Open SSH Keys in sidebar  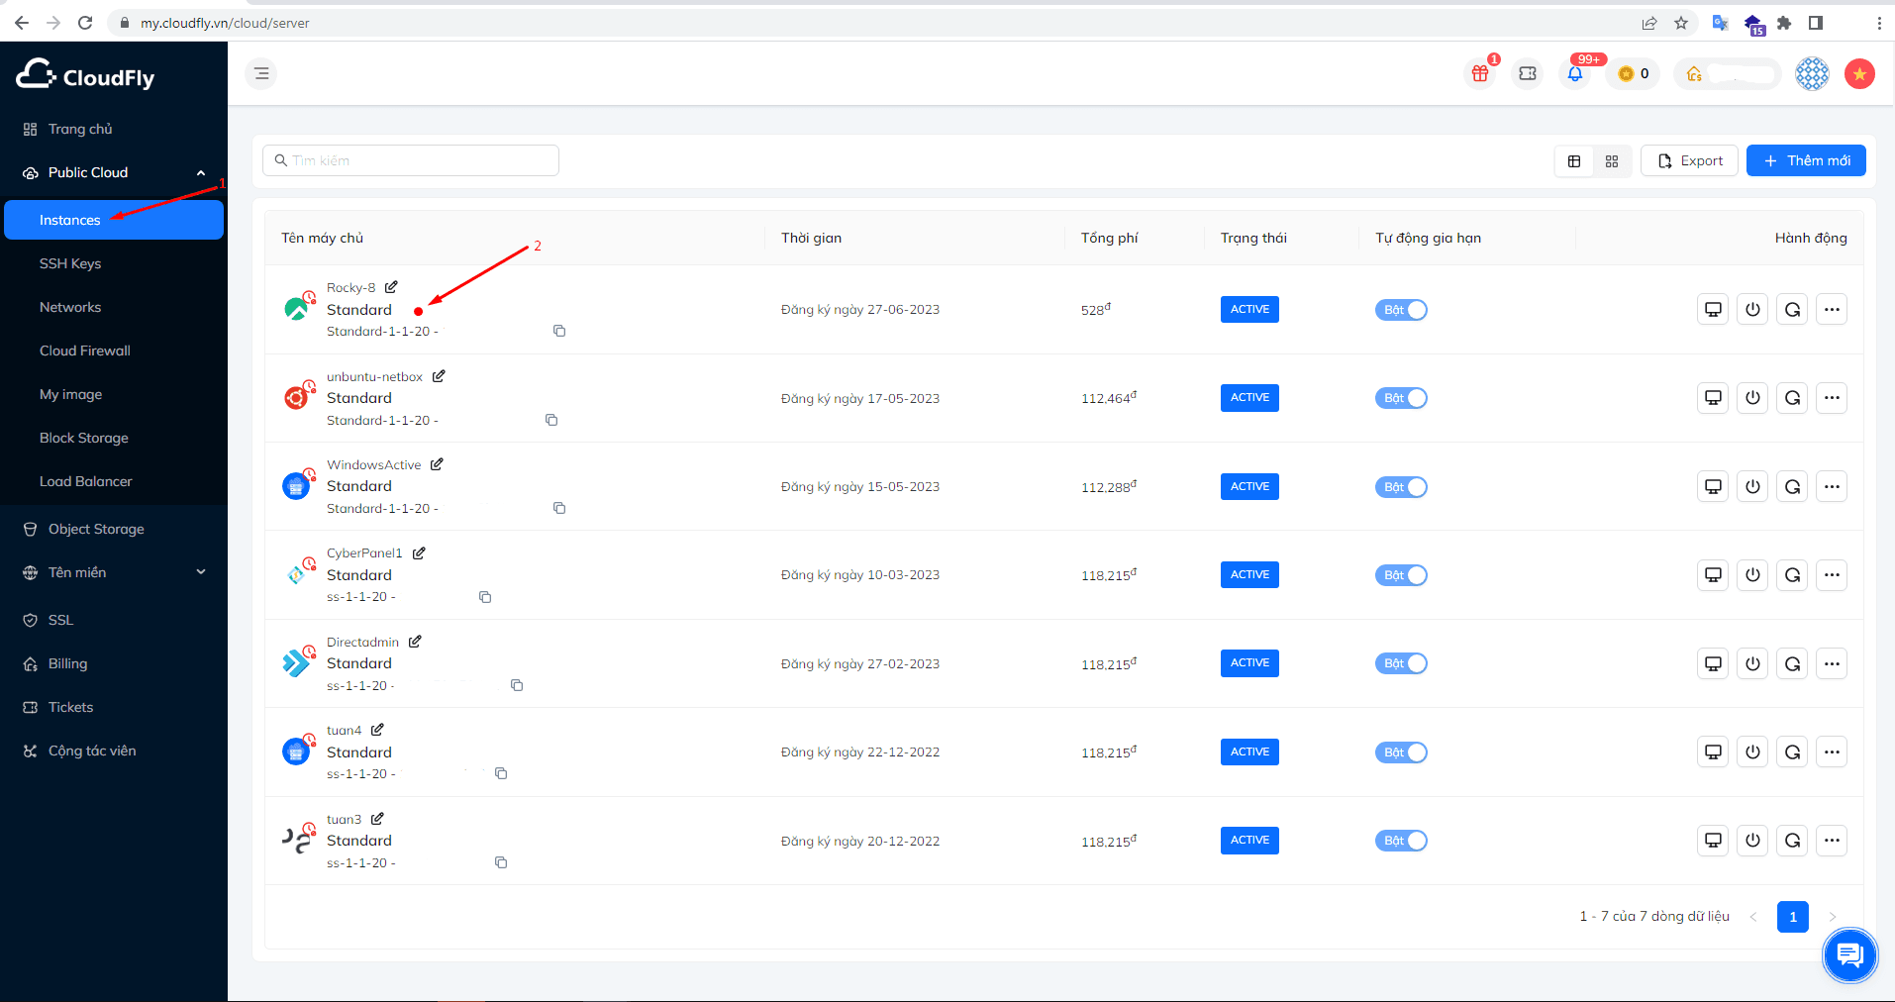point(70,263)
